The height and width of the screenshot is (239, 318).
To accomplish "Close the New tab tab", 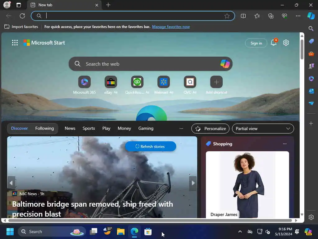I will tap(97, 5).
